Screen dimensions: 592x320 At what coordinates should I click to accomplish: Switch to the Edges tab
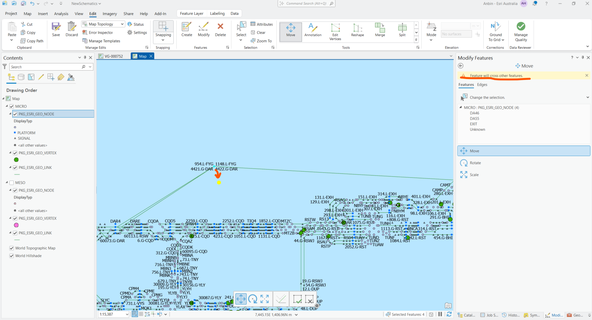pyautogui.click(x=482, y=85)
